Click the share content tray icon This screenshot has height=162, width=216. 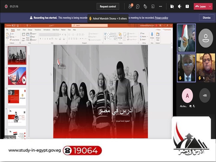[x=187, y=6]
